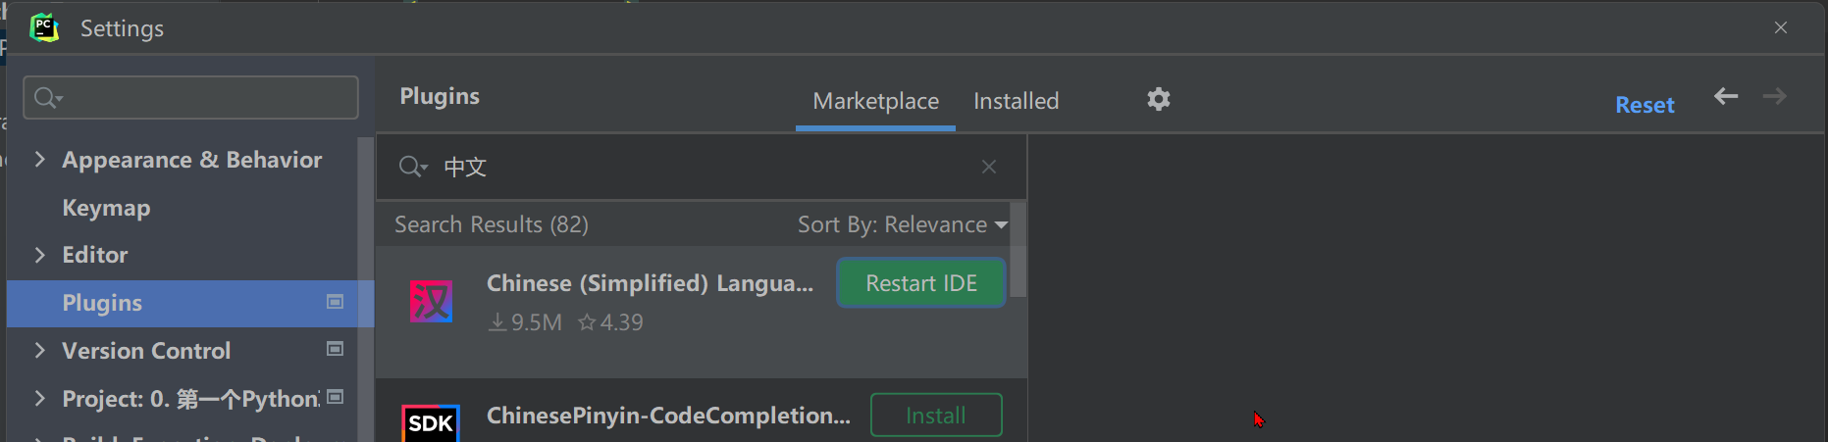Screen dimensions: 1828x442
Task: Click the Version Control row project-level icon
Action: tap(335, 349)
